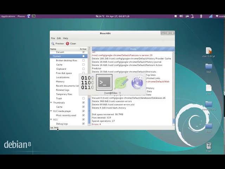Screen dimensions: 225x169
Task: Select the green text editor icon in the switcher
Action: click(121, 83)
